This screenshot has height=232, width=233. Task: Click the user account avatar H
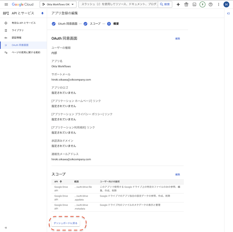tap(226, 5)
